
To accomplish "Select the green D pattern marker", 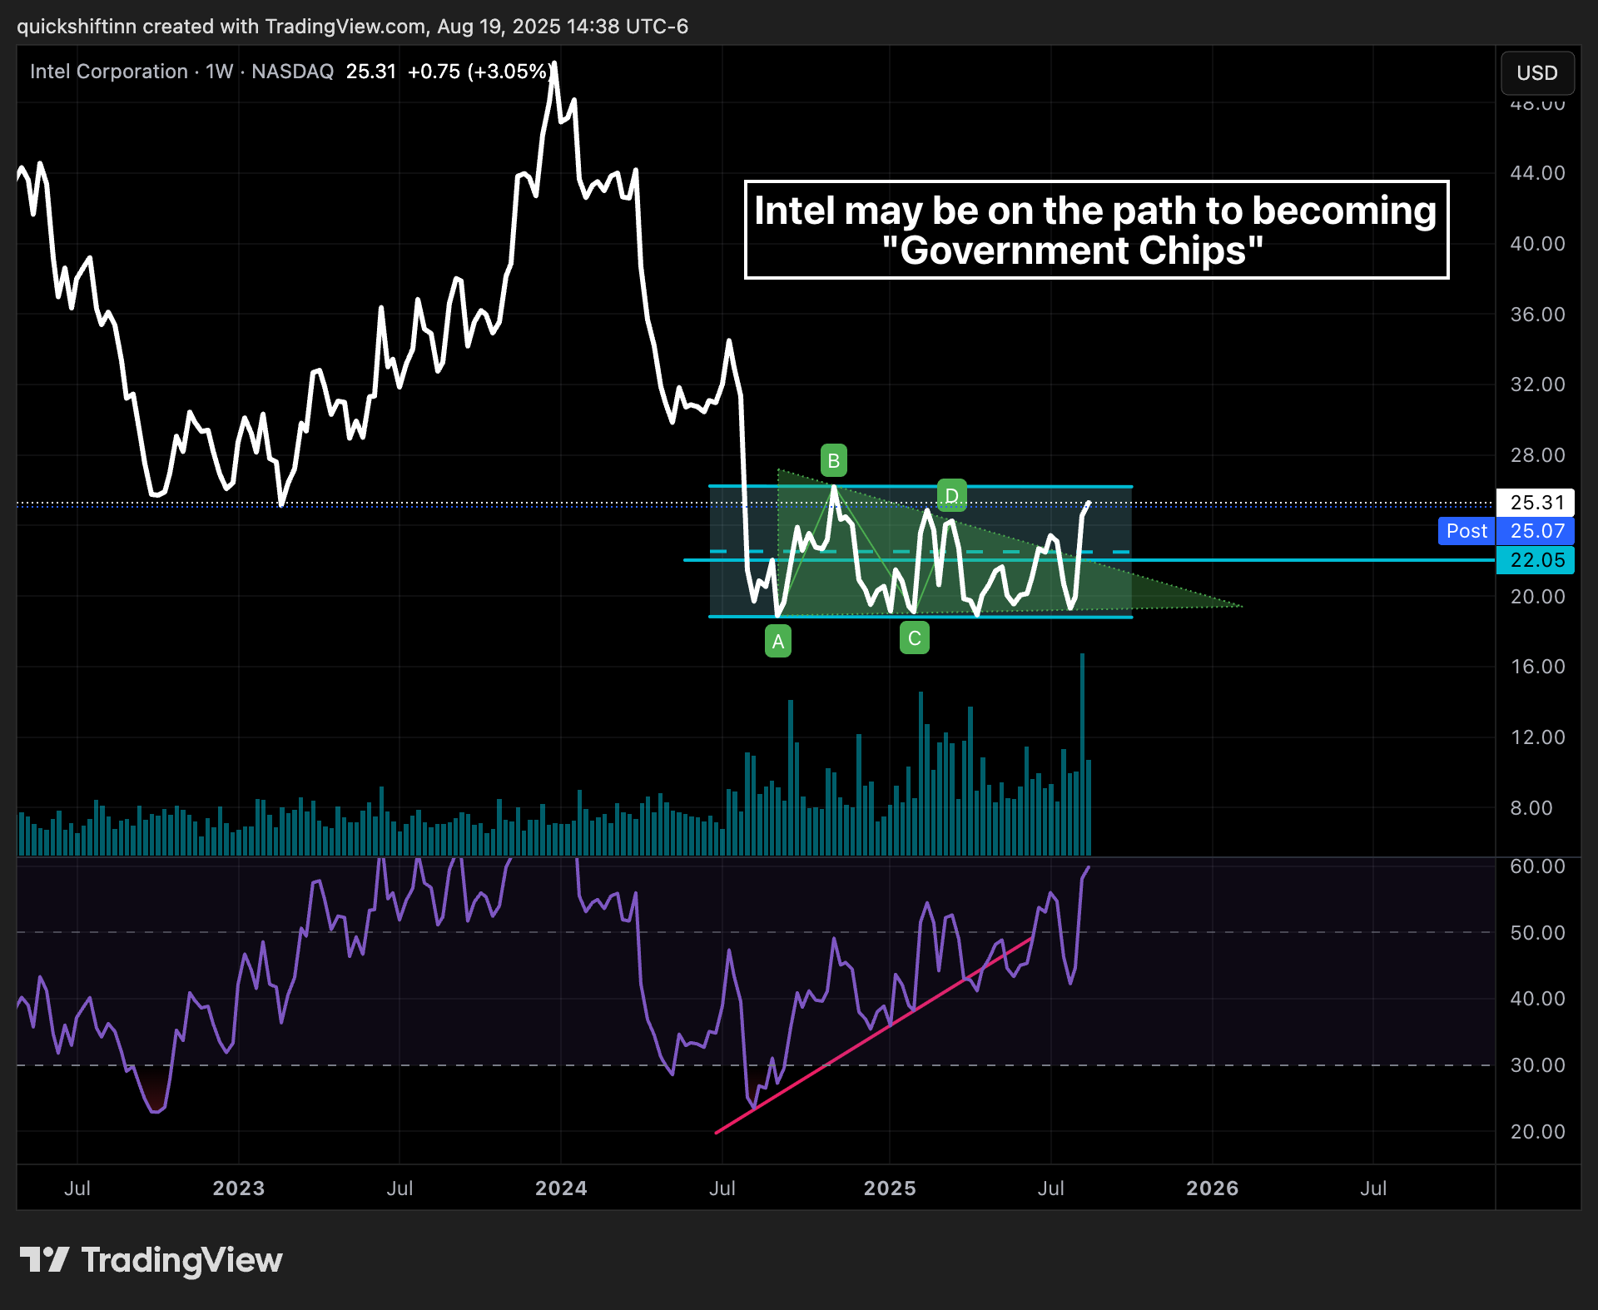I will (951, 494).
